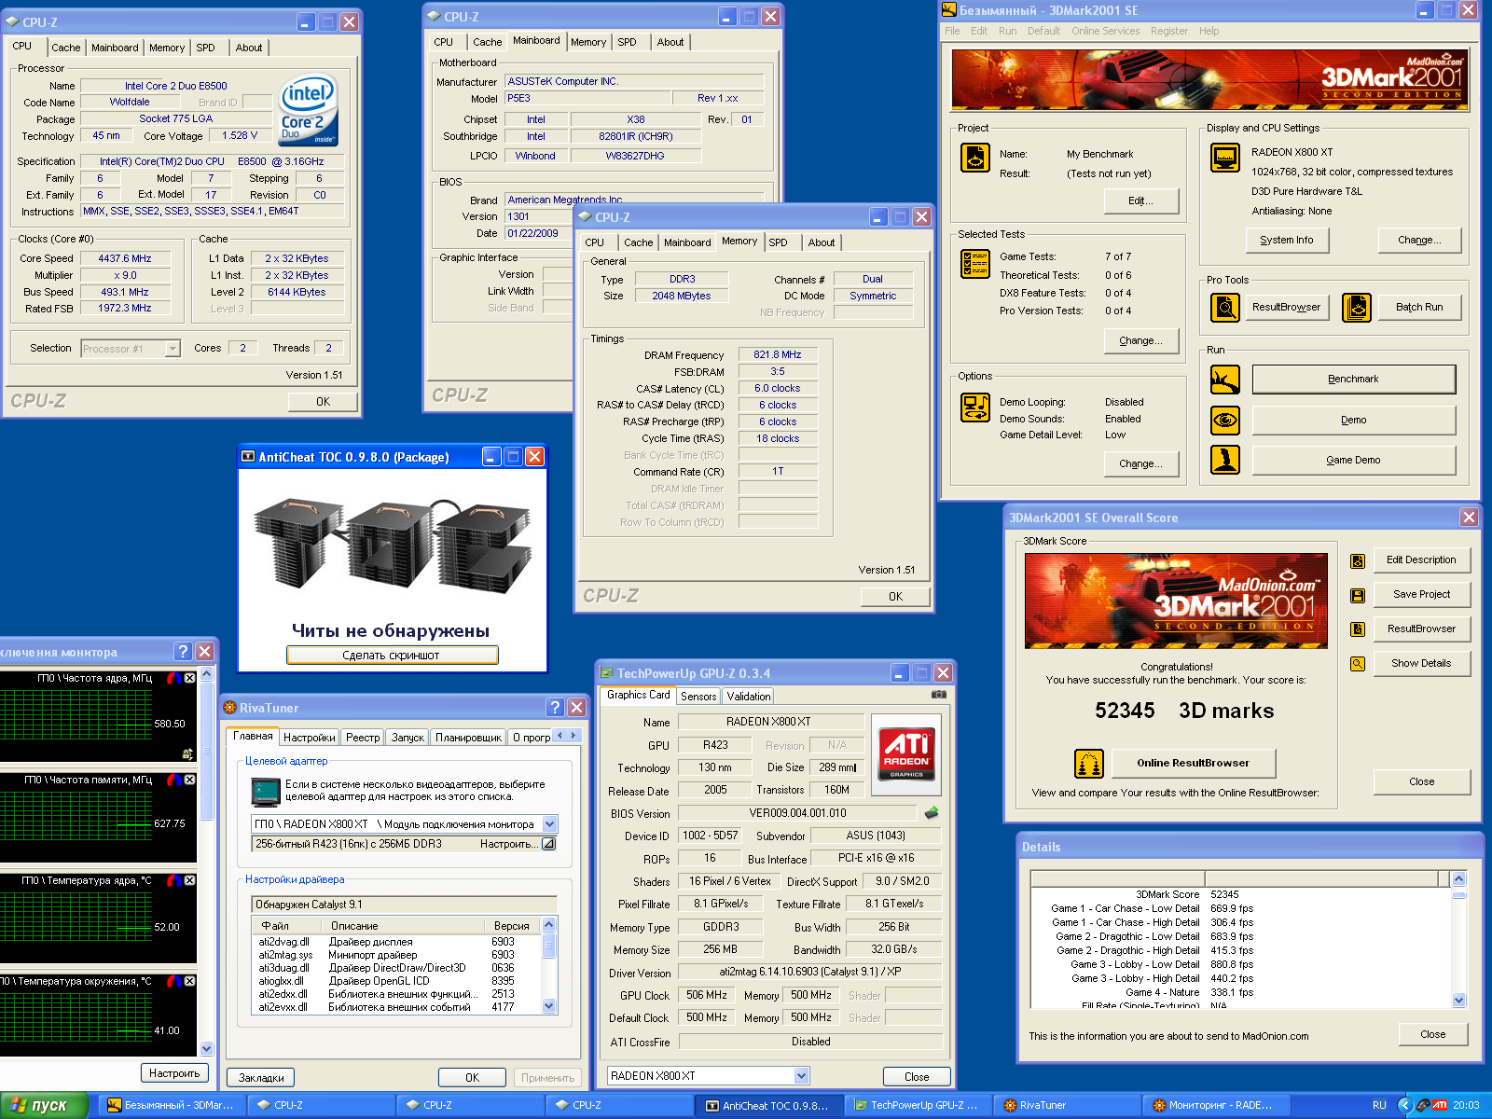Click the RivaTuner taskbar button
This screenshot has height=1119, width=1492.
(x=1066, y=1105)
